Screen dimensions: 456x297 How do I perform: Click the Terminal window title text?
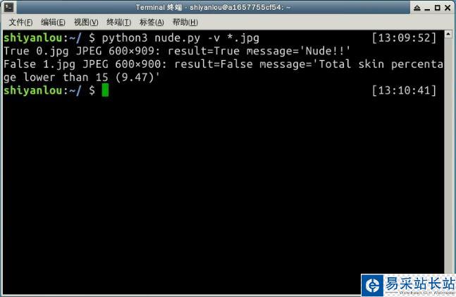click(213, 7)
